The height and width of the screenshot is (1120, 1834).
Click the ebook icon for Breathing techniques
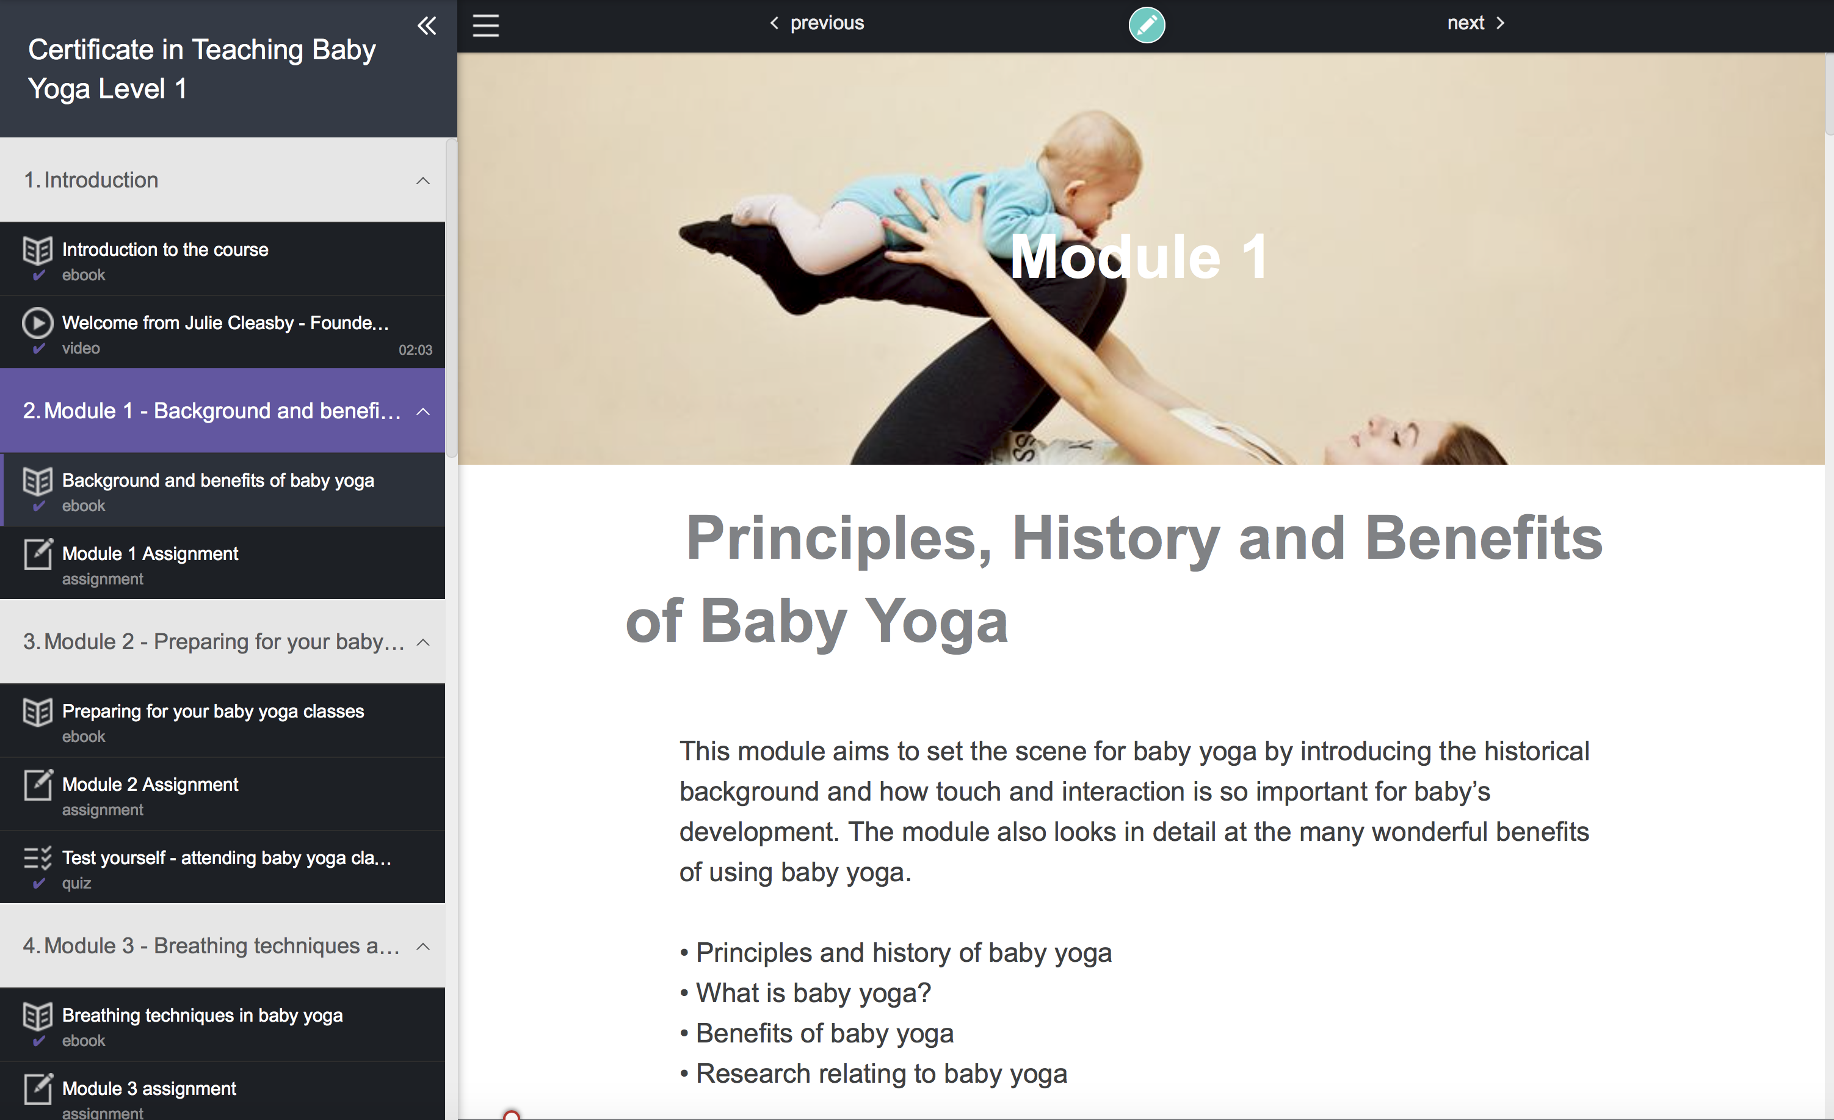(x=37, y=1016)
